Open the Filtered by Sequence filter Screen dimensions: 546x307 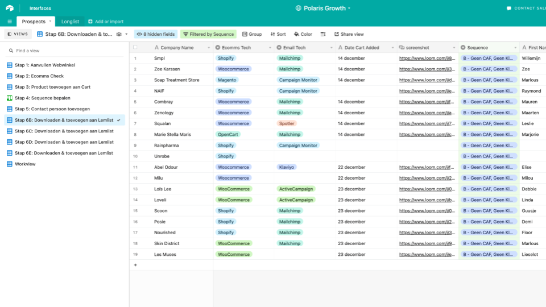[208, 34]
